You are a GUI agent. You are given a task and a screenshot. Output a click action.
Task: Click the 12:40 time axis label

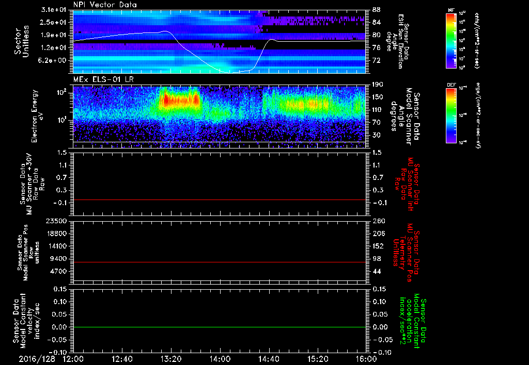[x=122, y=359]
